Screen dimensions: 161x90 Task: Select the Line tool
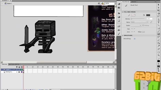pos(158,25)
